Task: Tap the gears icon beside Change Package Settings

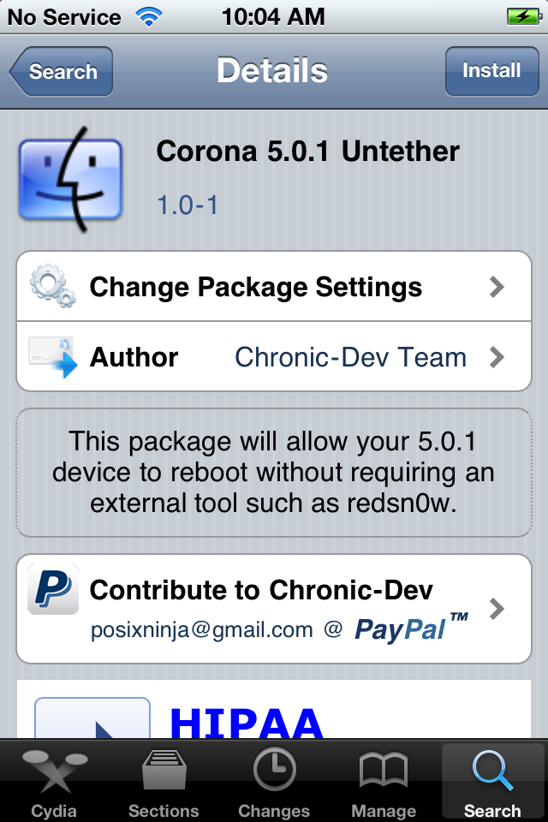Action: pyautogui.click(x=53, y=287)
